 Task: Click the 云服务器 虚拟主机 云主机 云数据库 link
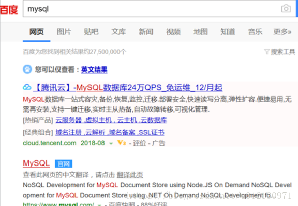pos(111,120)
